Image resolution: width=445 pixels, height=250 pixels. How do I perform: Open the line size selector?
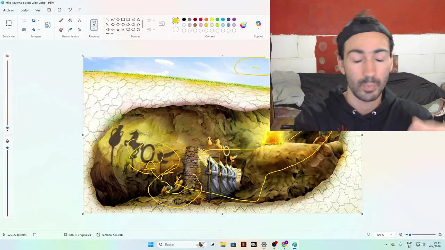tap(162, 24)
